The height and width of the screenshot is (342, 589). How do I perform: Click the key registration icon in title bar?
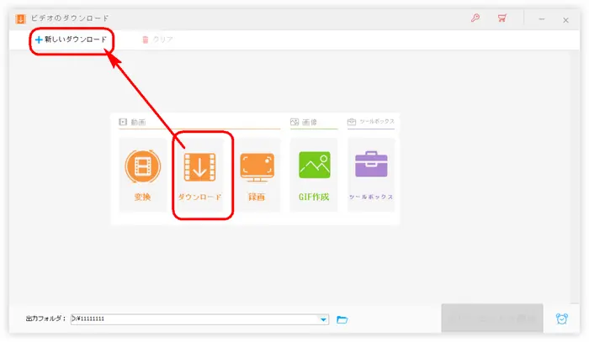[x=475, y=18]
